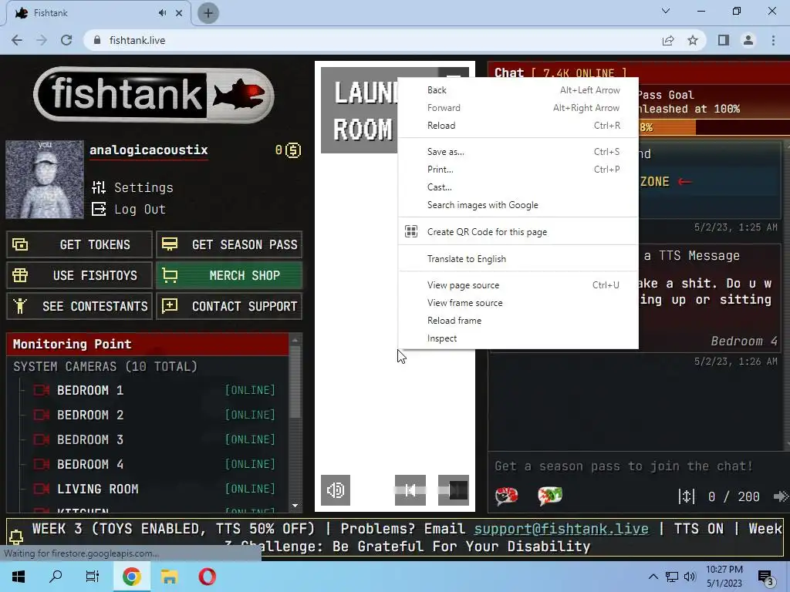This screenshot has width=790, height=592.
Task: Show hidden system tray icons
Action: coord(653,577)
